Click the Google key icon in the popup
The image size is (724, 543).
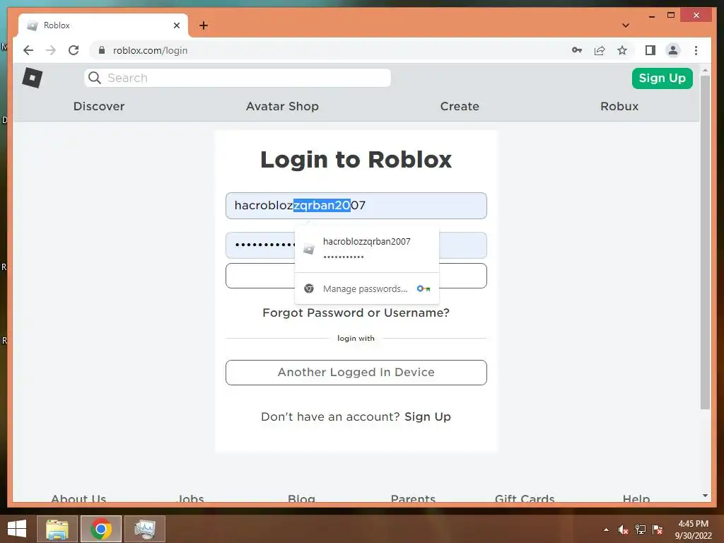424,288
